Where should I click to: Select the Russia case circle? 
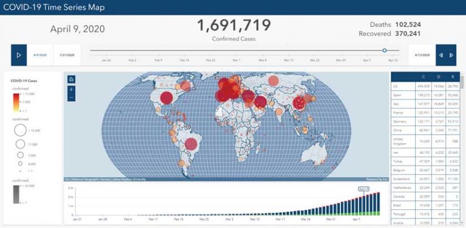coord(273,80)
